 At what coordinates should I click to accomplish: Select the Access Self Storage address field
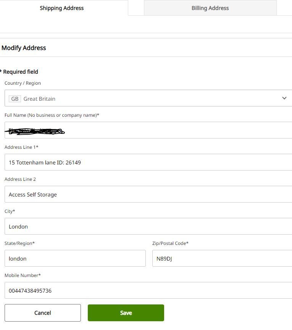coord(148,195)
